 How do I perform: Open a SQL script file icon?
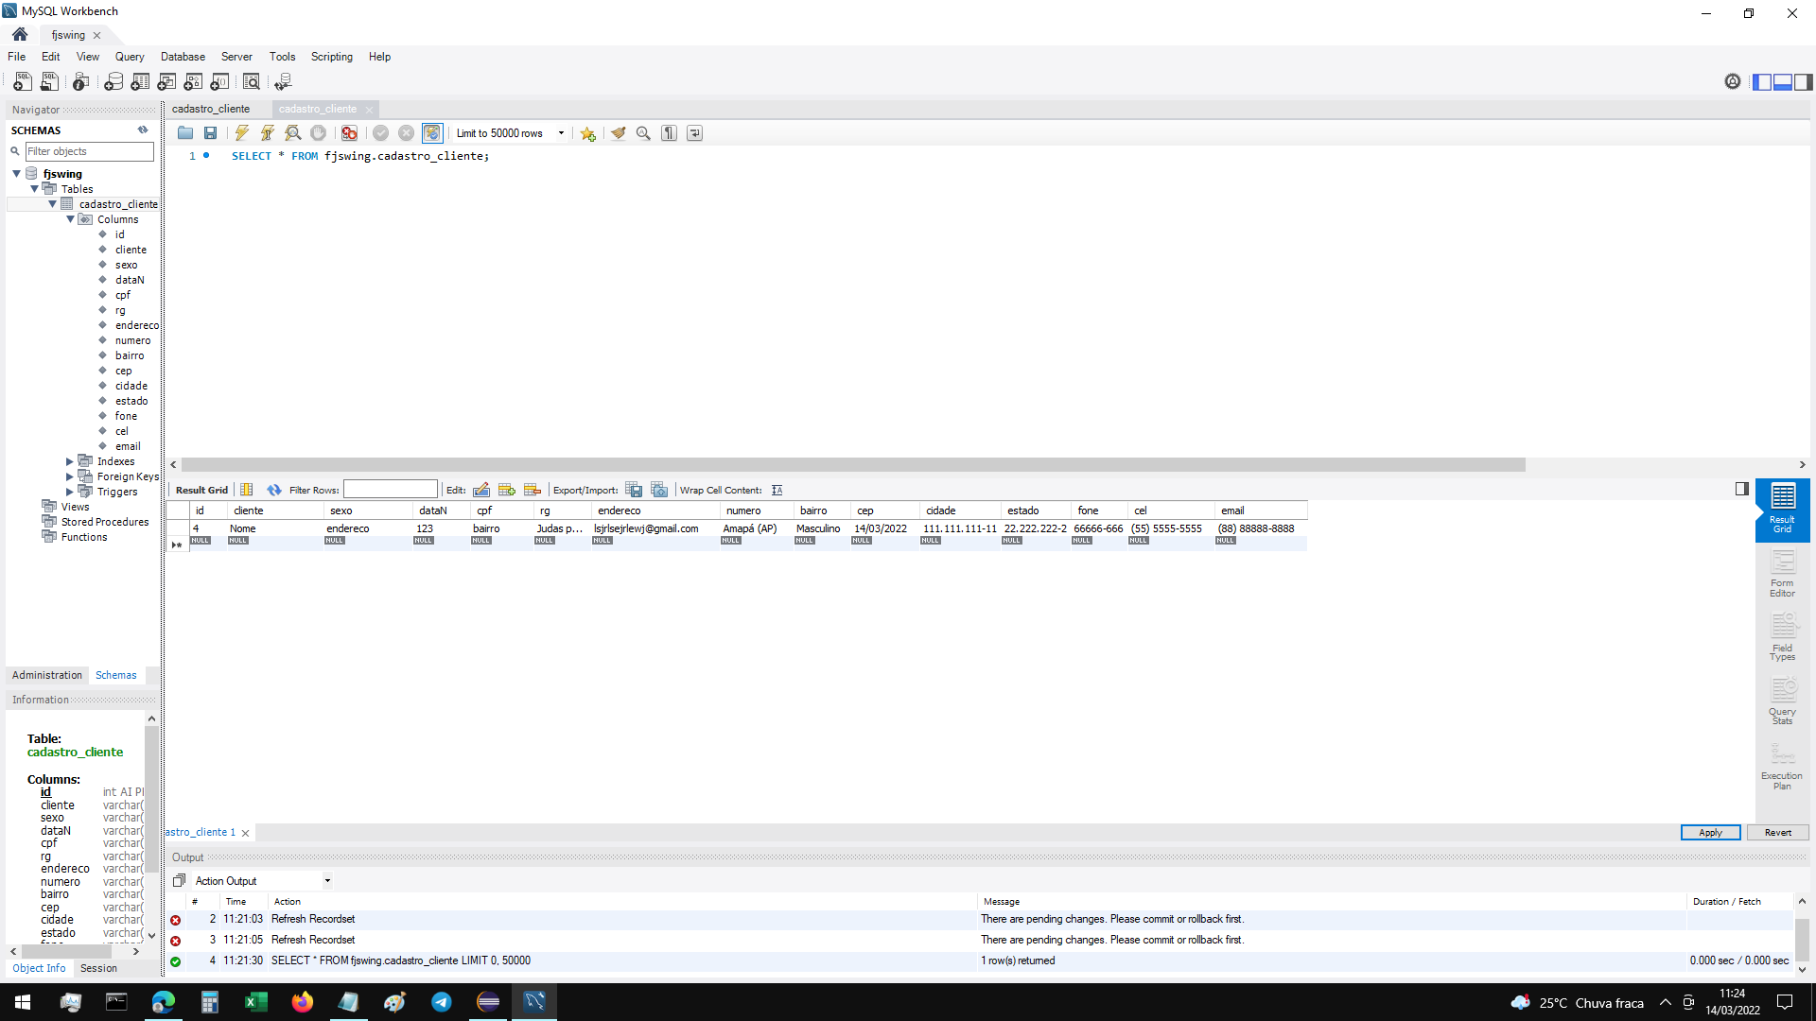49,81
